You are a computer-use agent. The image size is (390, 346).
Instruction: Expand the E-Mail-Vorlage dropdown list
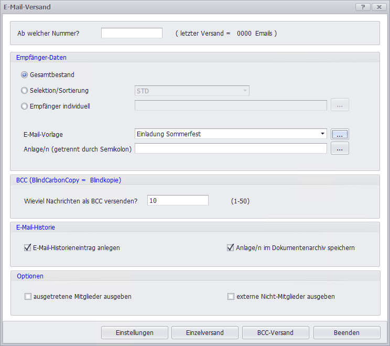click(x=322, y=134)
